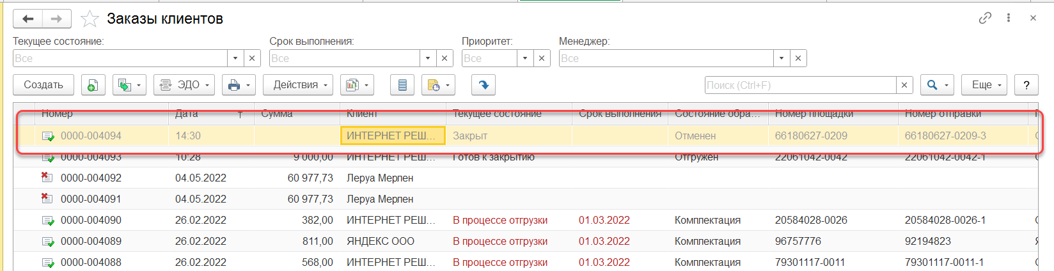Click the Создать button
Viewport: 1054px width, 271px height.
(43, 85)
